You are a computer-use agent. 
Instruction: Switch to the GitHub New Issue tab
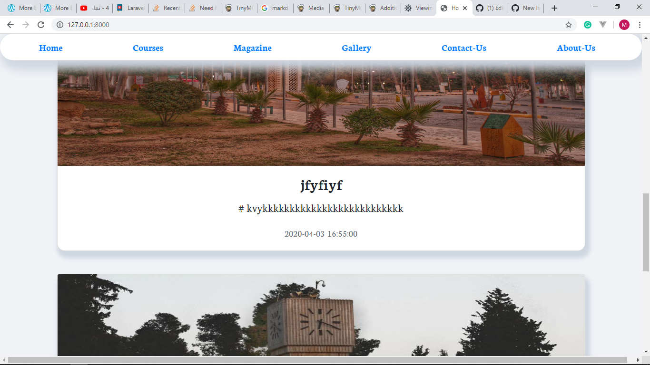[526, 8]
